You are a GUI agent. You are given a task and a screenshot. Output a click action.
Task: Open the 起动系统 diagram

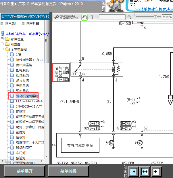click(22, 75)
